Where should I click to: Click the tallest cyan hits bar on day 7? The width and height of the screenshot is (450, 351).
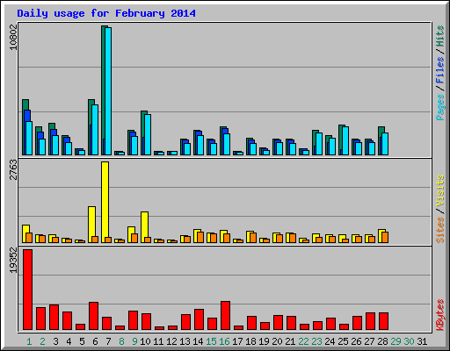tap(108, 91)
